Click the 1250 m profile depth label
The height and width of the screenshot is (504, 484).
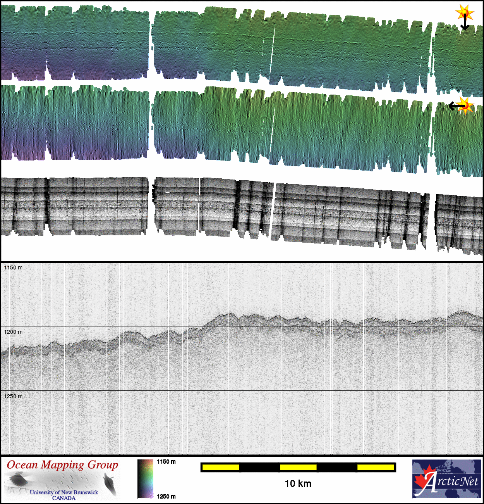[13, 396]
